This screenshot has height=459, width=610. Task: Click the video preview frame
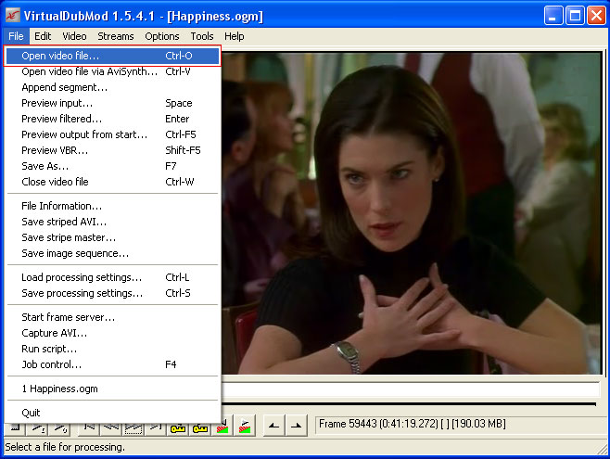click(412, 213)
